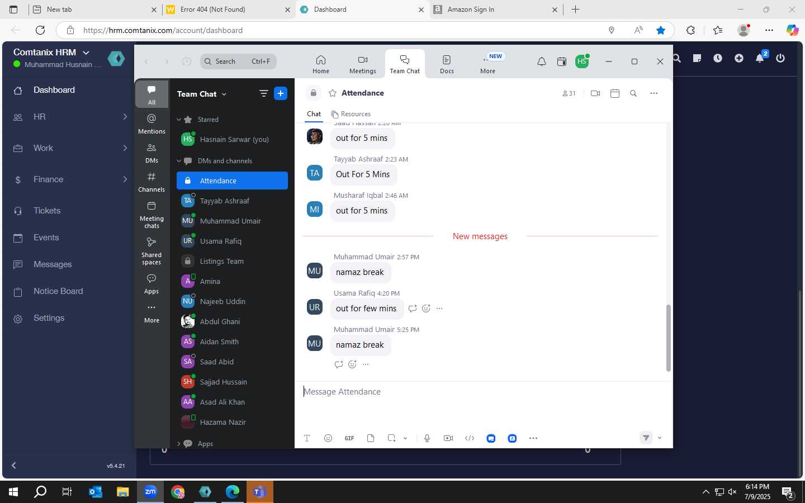Open Outlook from the Windows taskbar

tap(96, 492)
